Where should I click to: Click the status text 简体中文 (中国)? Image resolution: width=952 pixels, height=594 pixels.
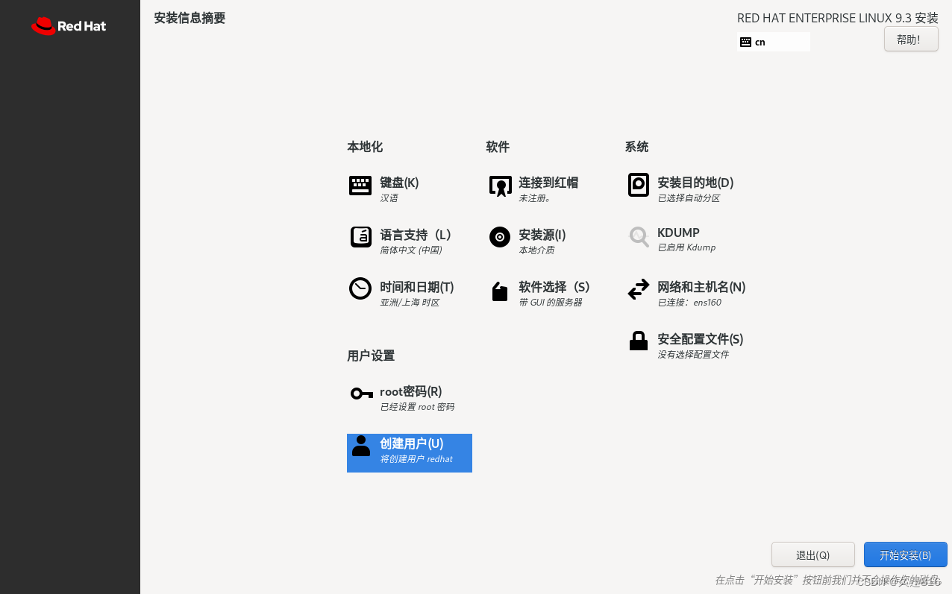pos(411,250)
